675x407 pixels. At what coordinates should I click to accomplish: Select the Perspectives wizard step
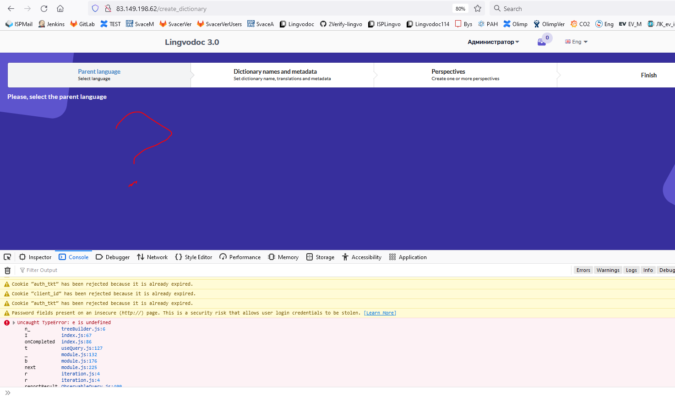click(x=465, y=75)
